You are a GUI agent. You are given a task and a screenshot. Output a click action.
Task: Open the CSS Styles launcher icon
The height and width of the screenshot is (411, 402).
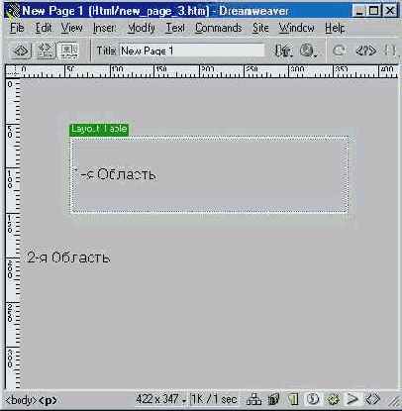(313, 400)
